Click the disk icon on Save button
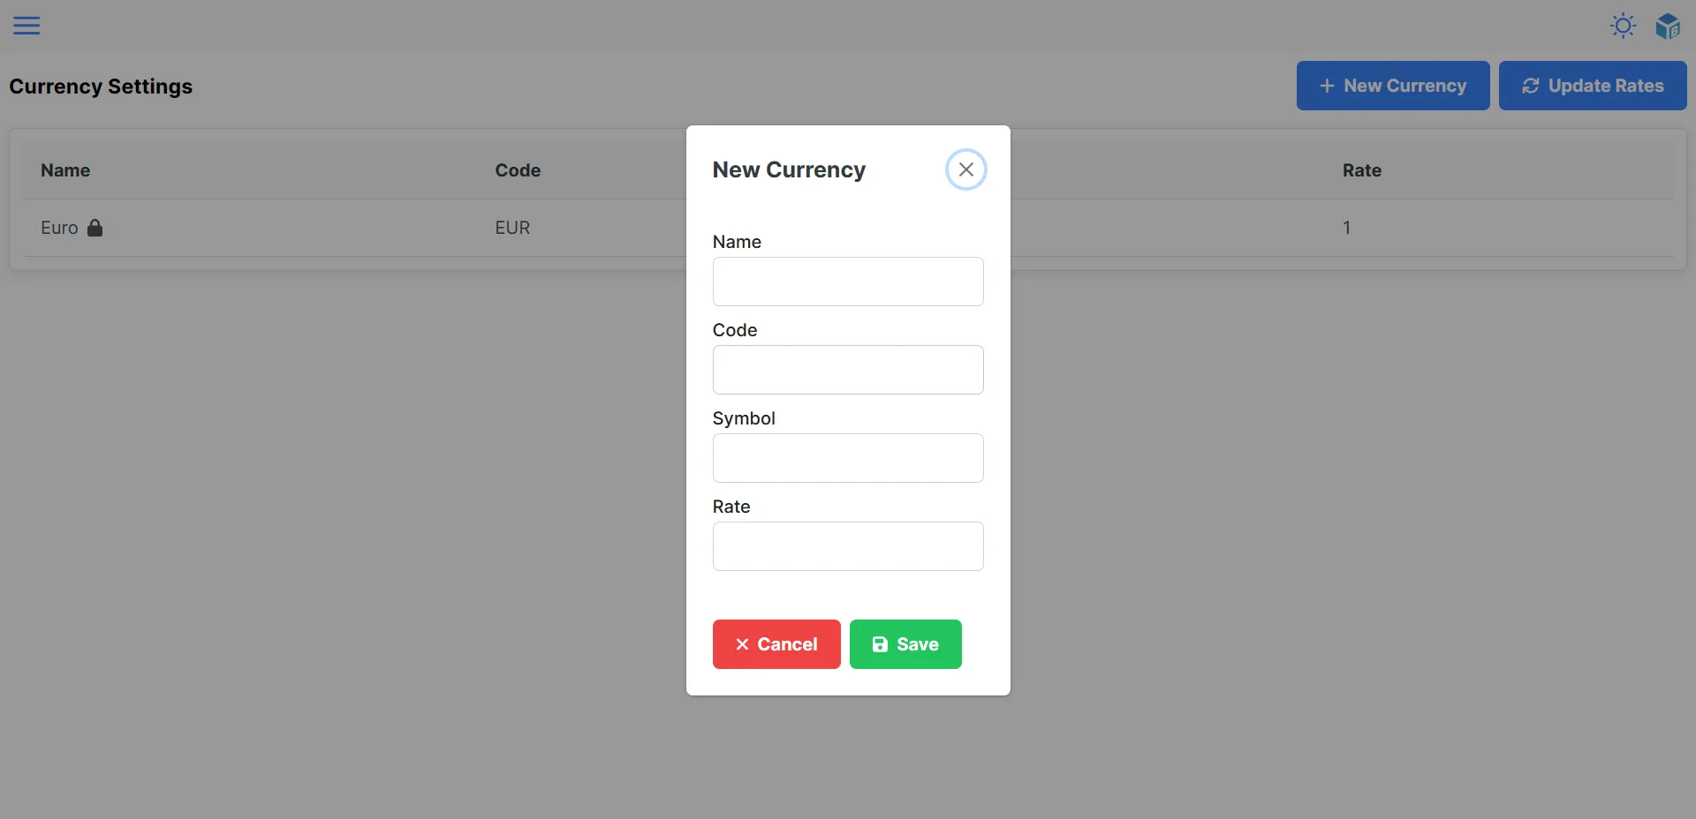This screenshot has width=1696, height=819. point(879,644)
